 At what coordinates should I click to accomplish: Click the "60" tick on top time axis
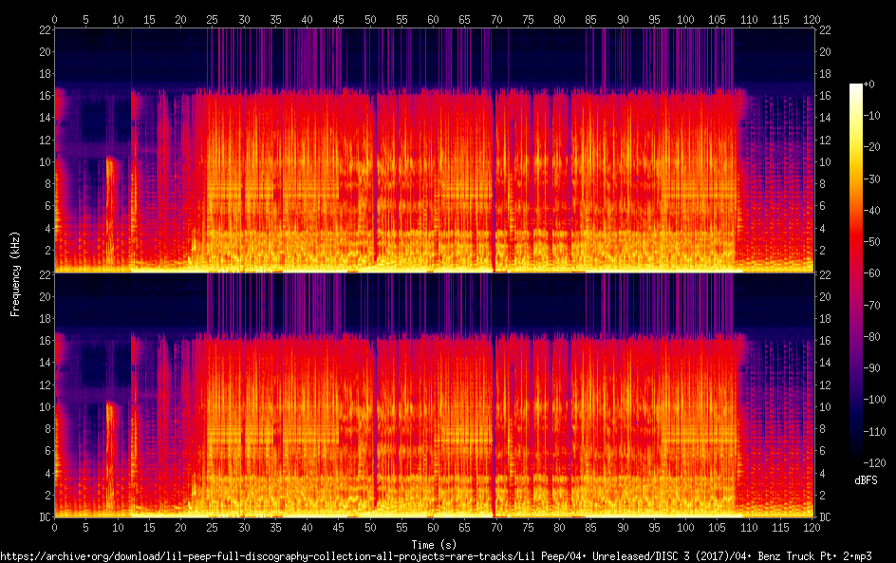tap(433, 19)
